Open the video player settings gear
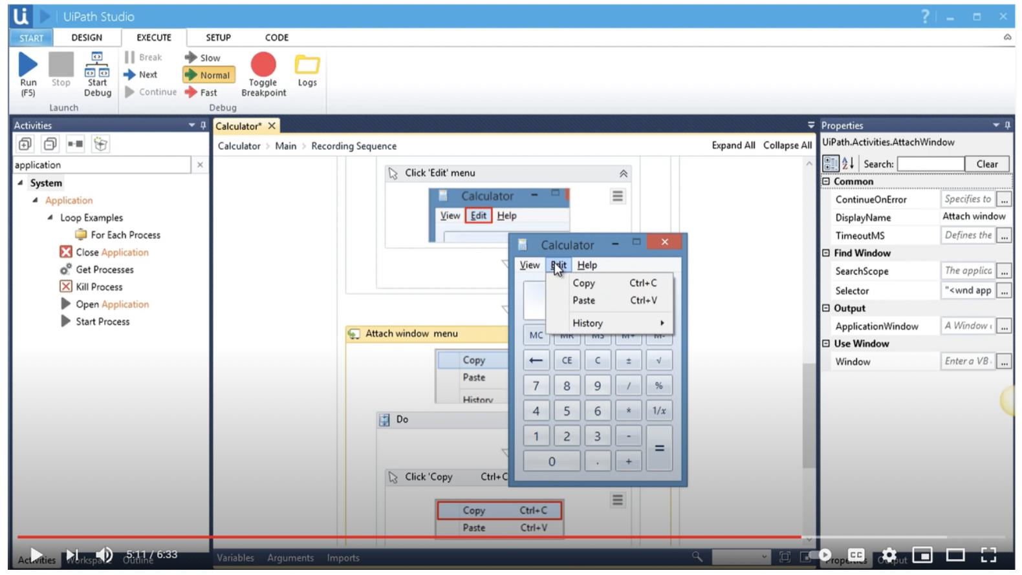The image size is (1022, 575). click(x=889, y=555)
